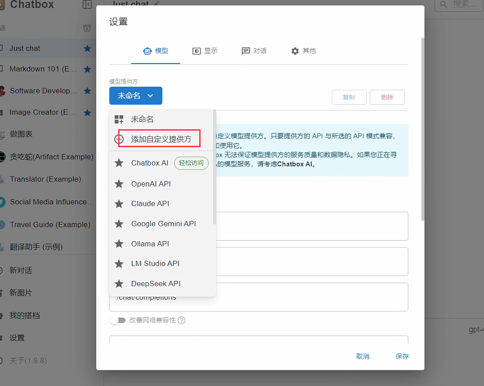The image size is (484, 386).
Task: Click the search box at top right
Action: pyautogui.click(x=459, y=4)
